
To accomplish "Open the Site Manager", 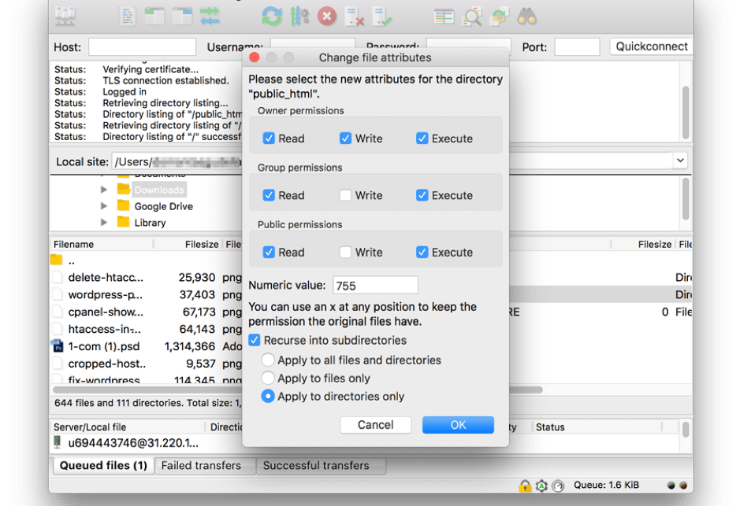I will (x=65, y=15).
